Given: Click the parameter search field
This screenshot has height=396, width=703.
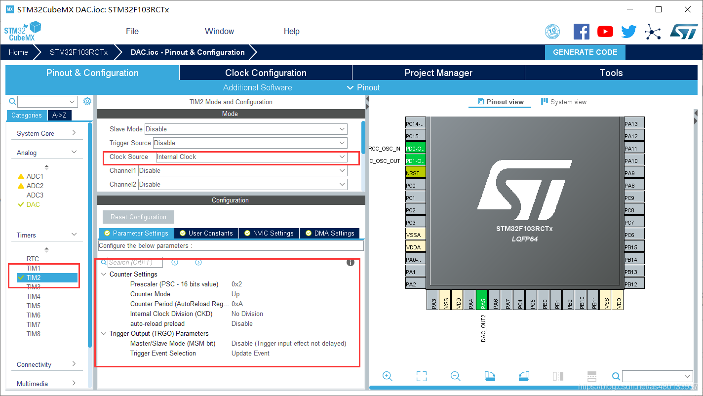Looking at the screenshot, I should coord(135,262).
